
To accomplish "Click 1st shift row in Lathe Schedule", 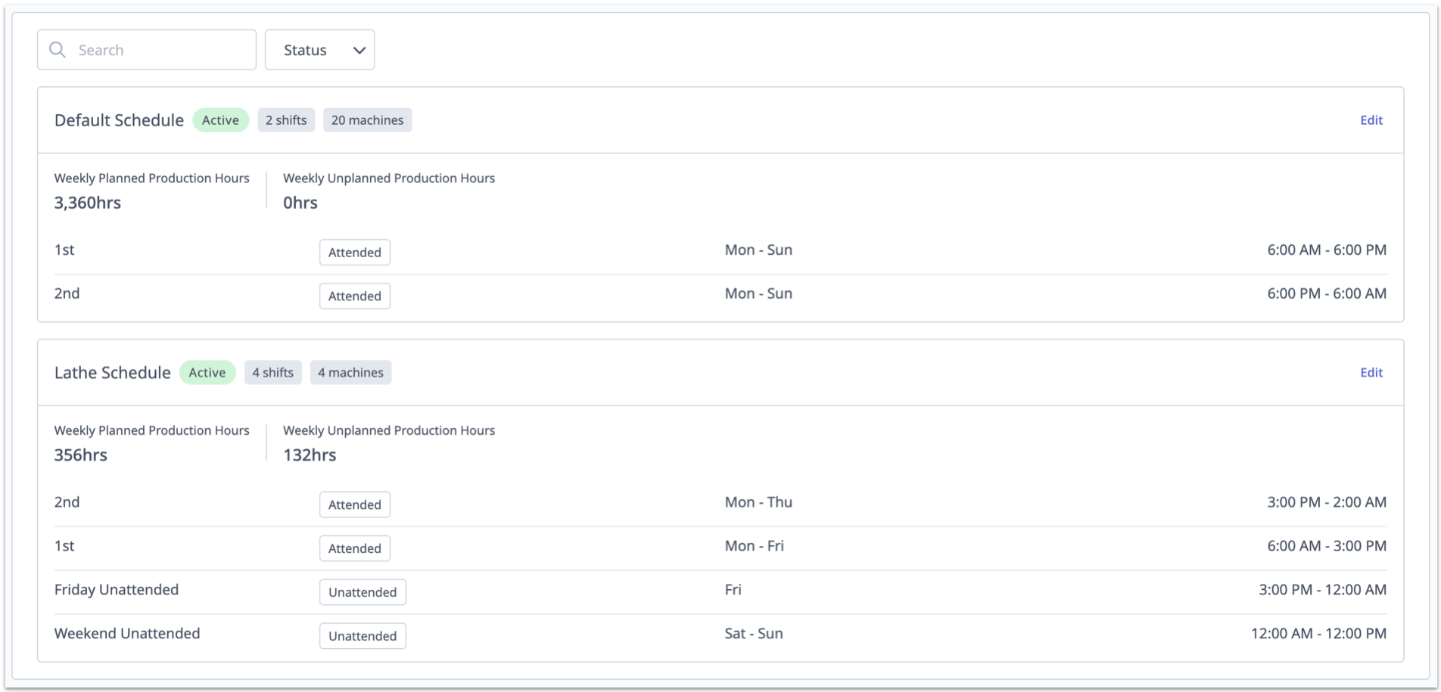I will point(720,548).
